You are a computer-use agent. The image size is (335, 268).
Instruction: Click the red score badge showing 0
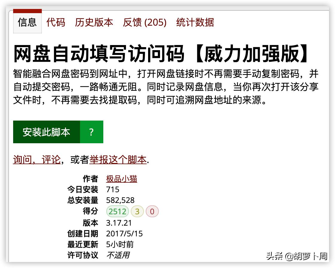(152, 211)
